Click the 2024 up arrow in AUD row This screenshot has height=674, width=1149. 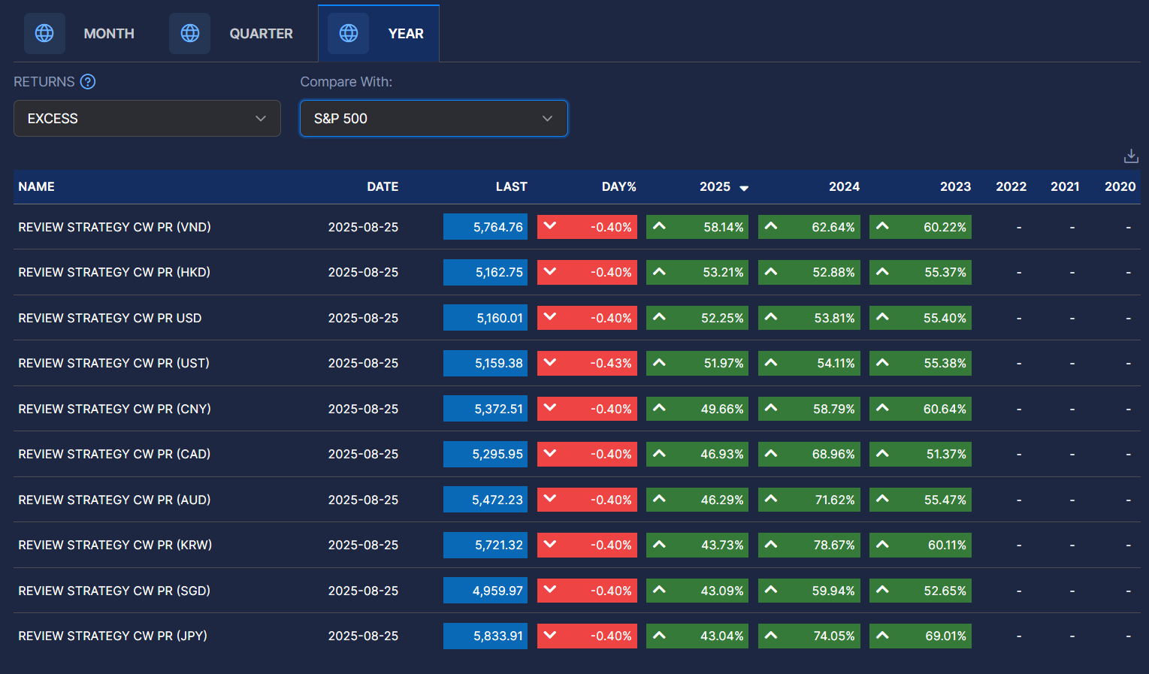771,499
